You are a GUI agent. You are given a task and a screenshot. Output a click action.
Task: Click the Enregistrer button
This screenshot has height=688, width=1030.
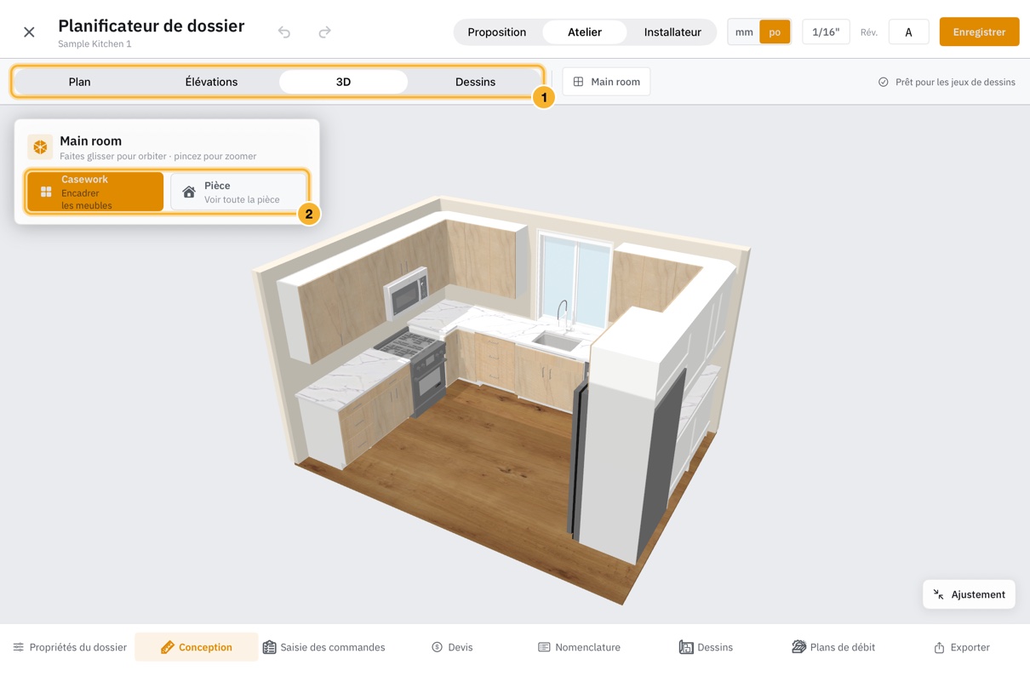coord(979,32)
